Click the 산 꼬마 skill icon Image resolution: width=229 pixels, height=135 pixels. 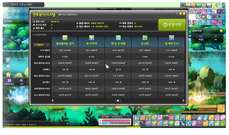(x=145, y=38)
